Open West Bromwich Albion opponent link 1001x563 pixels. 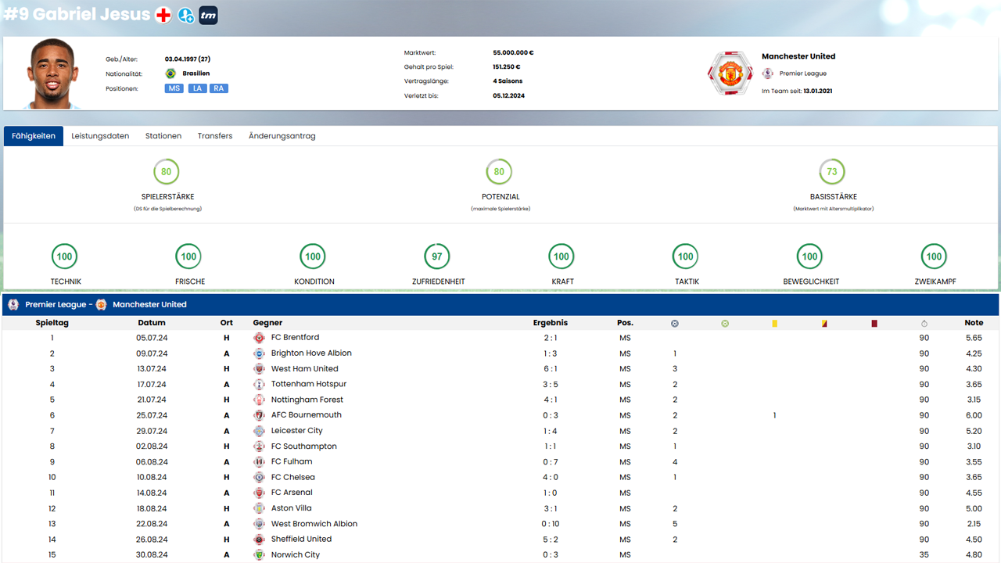click(314, 524)
